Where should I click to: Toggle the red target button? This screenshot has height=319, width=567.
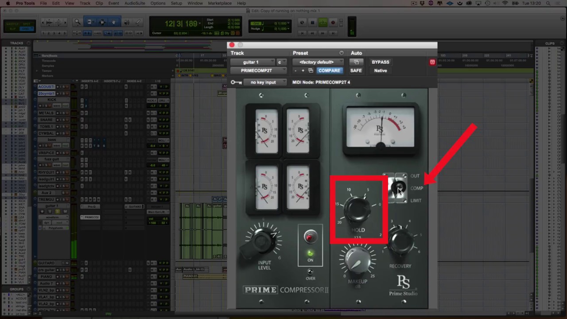coord(432,62)
